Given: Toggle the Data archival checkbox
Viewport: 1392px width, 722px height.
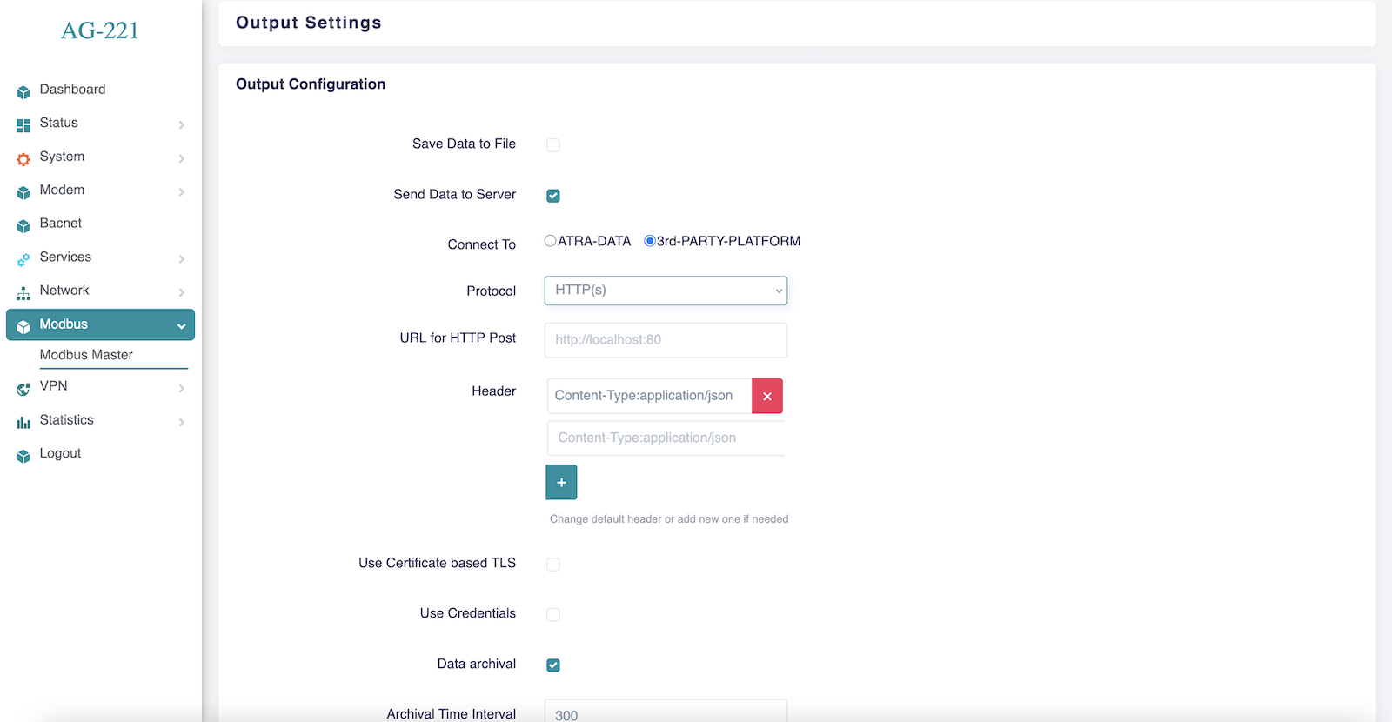Looking at the screenshot, I should point(553,665).
